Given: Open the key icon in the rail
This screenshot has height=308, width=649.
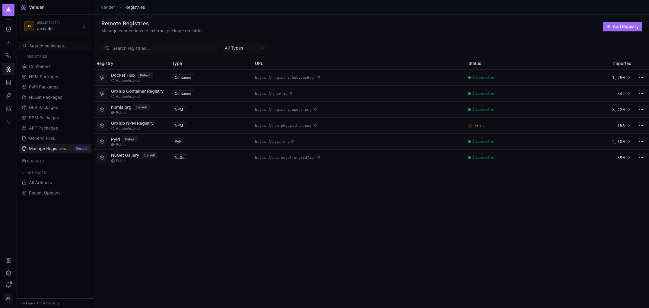Looking at the screenshot, I should click(x=8, y=96).
